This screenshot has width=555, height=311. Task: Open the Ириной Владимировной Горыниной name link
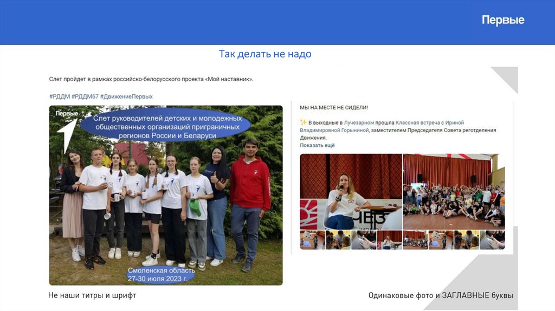[x=382, y=126]
